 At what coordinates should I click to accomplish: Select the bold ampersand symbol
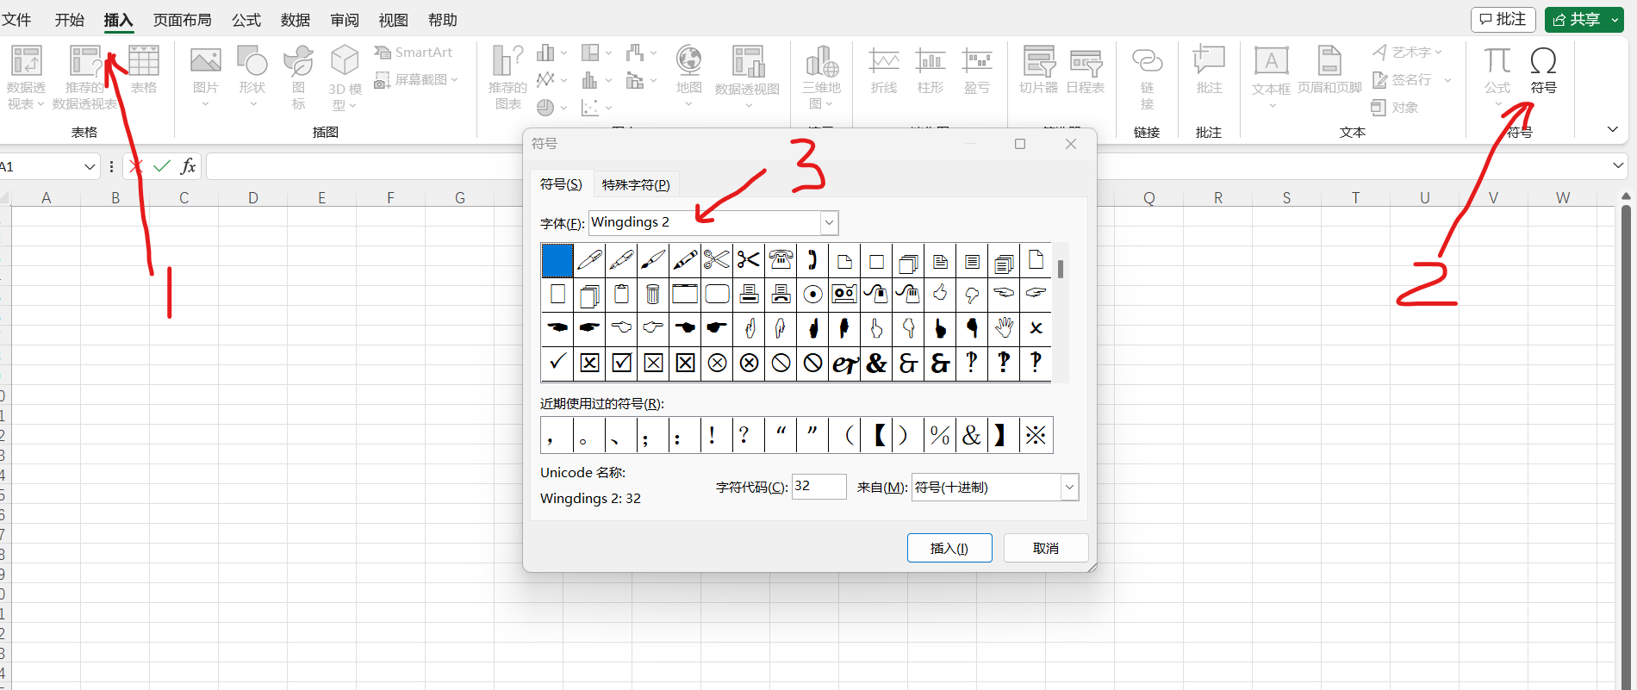pyautogui.click(x=876, y=363)
